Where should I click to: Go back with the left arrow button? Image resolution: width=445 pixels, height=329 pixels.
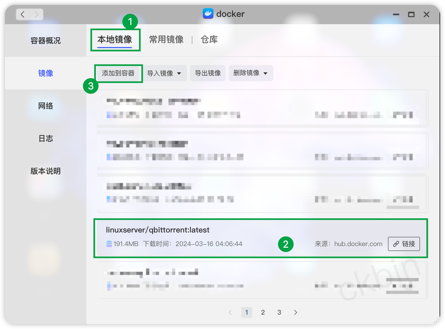[23, 14]
